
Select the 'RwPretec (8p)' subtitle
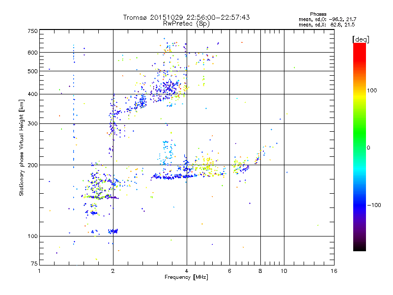click(186, 24)
